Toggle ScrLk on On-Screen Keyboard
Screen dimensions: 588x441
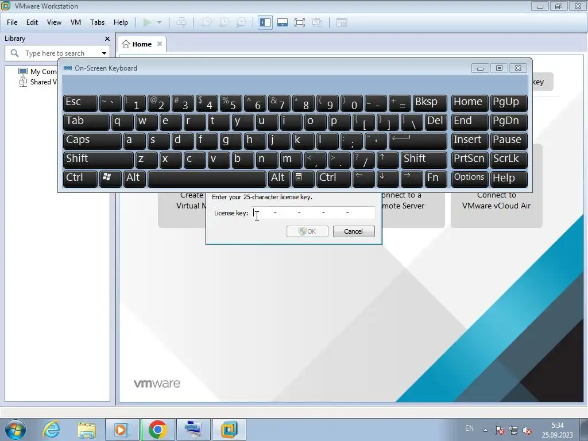pyautogui.click(x=509, y=160)
